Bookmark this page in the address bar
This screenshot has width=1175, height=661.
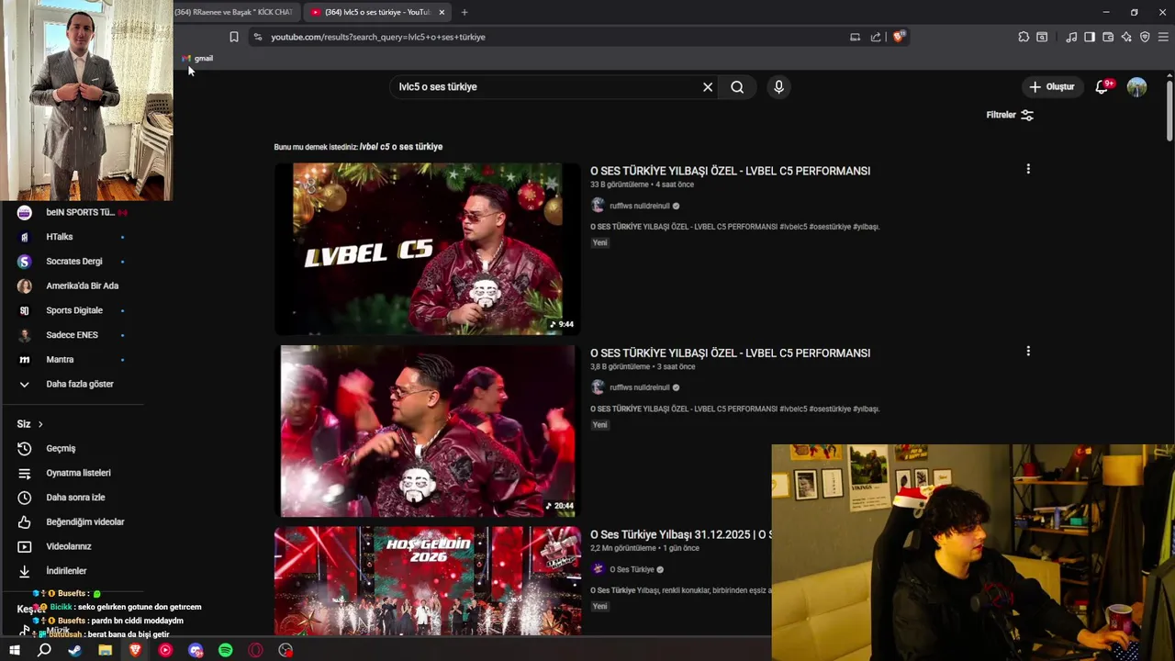click(x=234, y=37)
